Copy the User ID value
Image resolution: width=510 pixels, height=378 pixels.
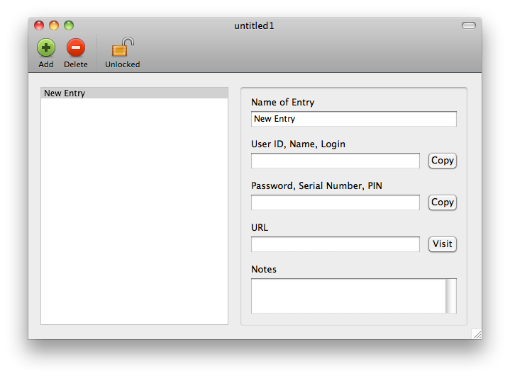coord(443,161)
